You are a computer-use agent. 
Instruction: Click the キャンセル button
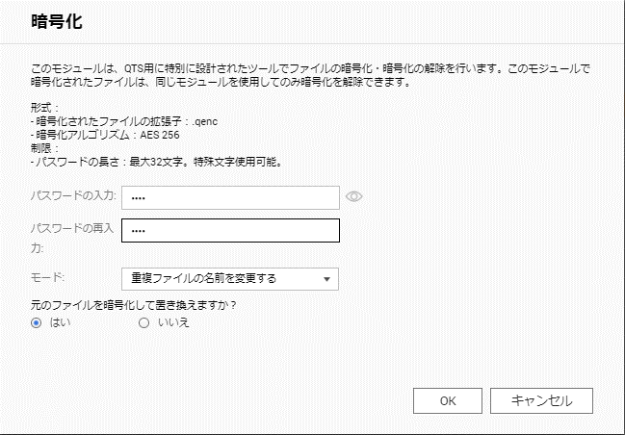coord(541,400)
